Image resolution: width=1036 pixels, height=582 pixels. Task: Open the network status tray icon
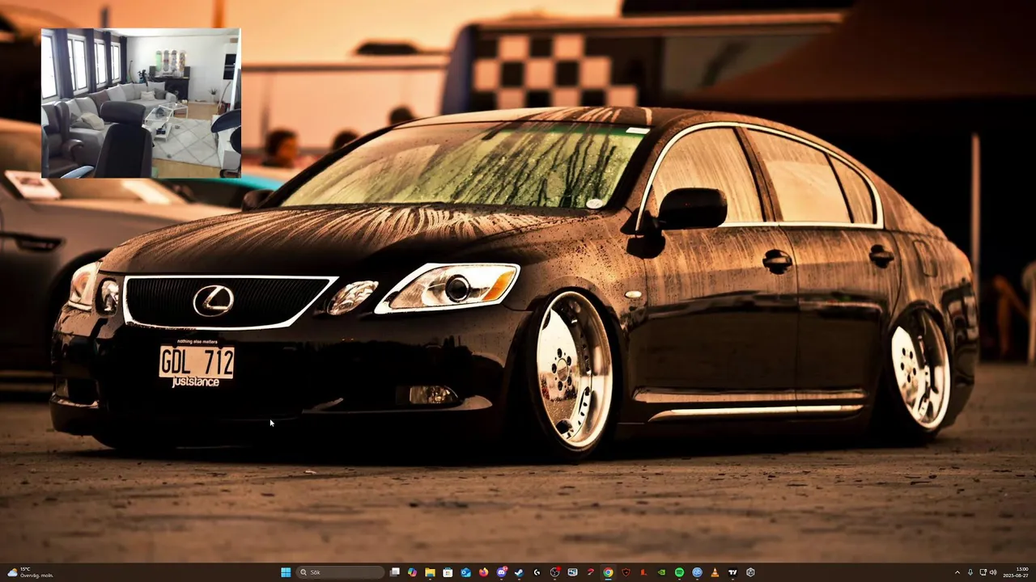pos(983,572)
